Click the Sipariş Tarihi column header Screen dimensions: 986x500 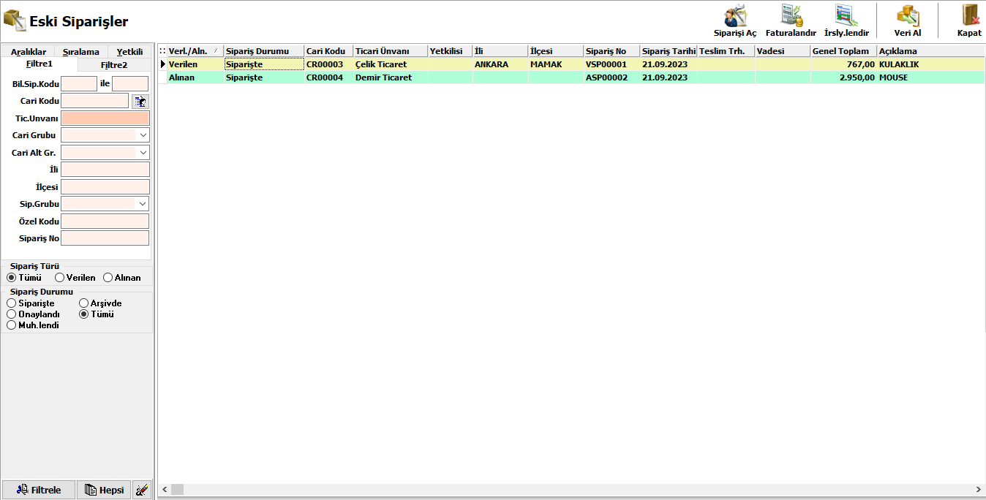[669, 51]
